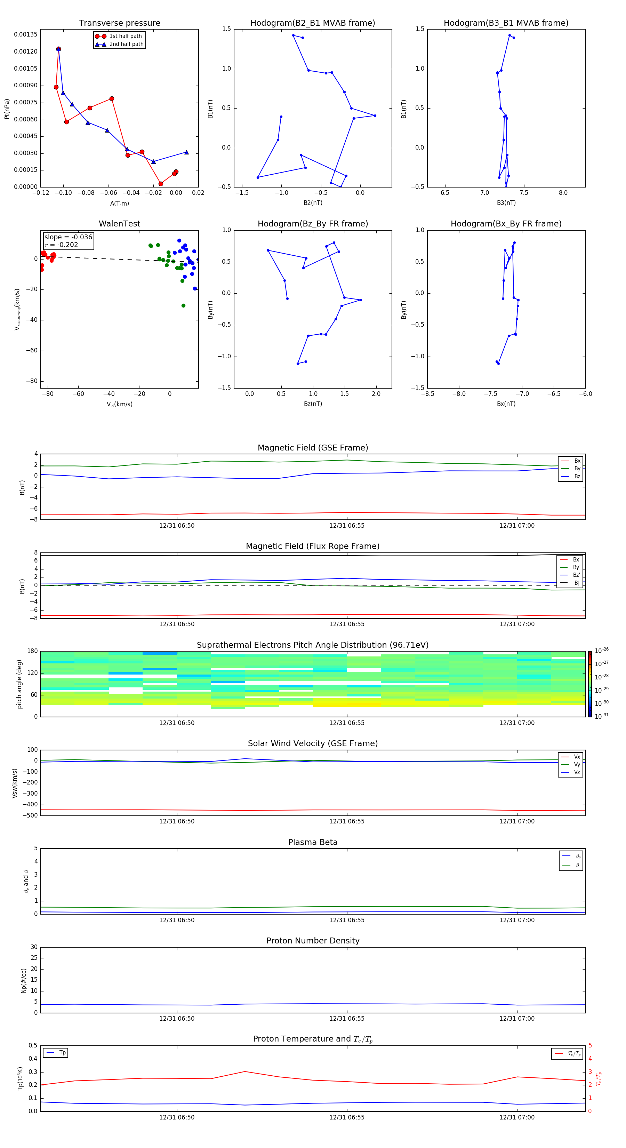This screenshot has height=1148, width=626.
Task: Click the "Pt(nPa)" y-axis label
Action: click(x=7, y=108)
